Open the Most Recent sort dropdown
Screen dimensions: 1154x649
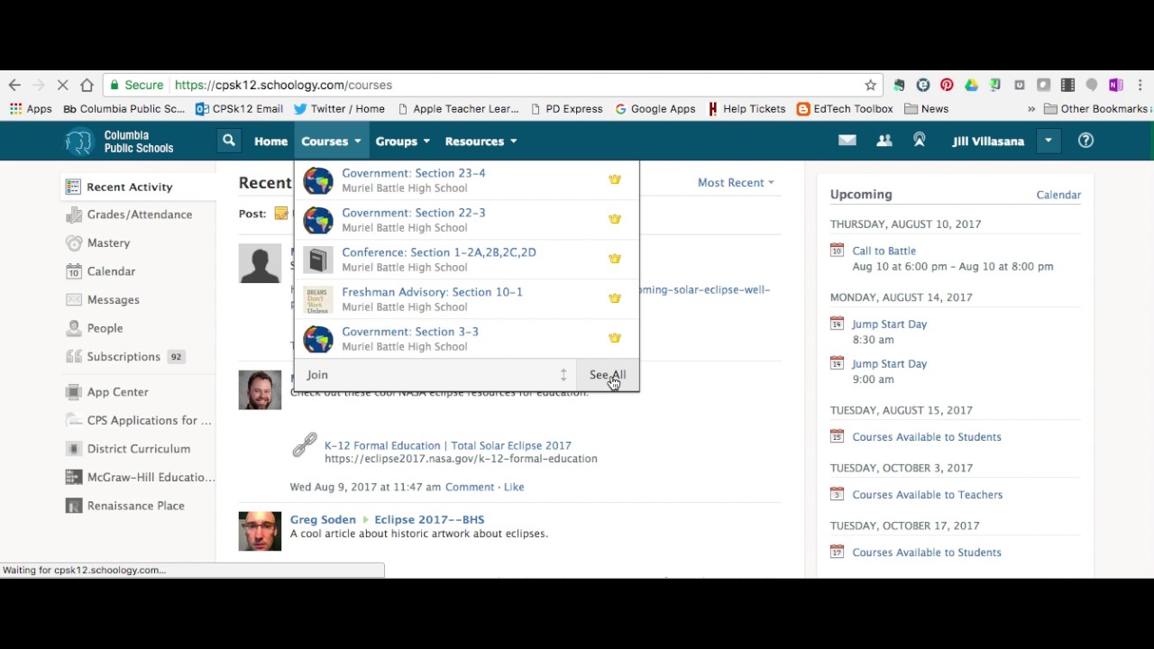[x=736, y=183]
